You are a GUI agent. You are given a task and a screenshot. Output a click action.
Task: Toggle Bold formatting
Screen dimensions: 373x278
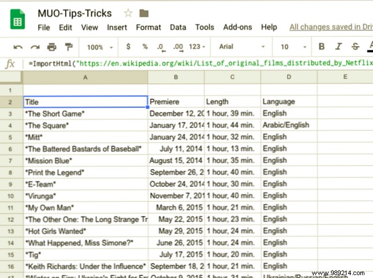click(x=322, y=46)
